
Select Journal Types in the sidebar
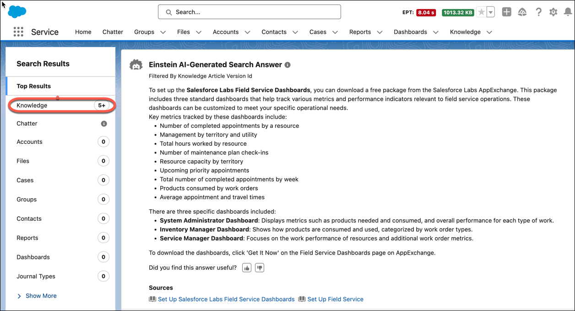coord(60,277)
